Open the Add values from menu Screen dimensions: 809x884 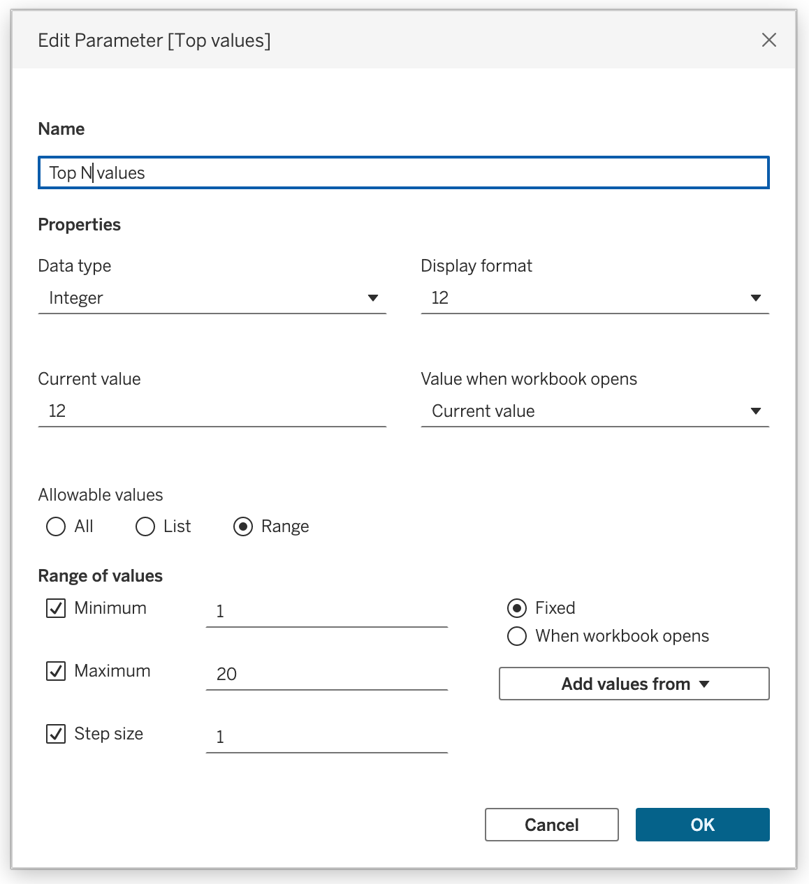point(634,684)
